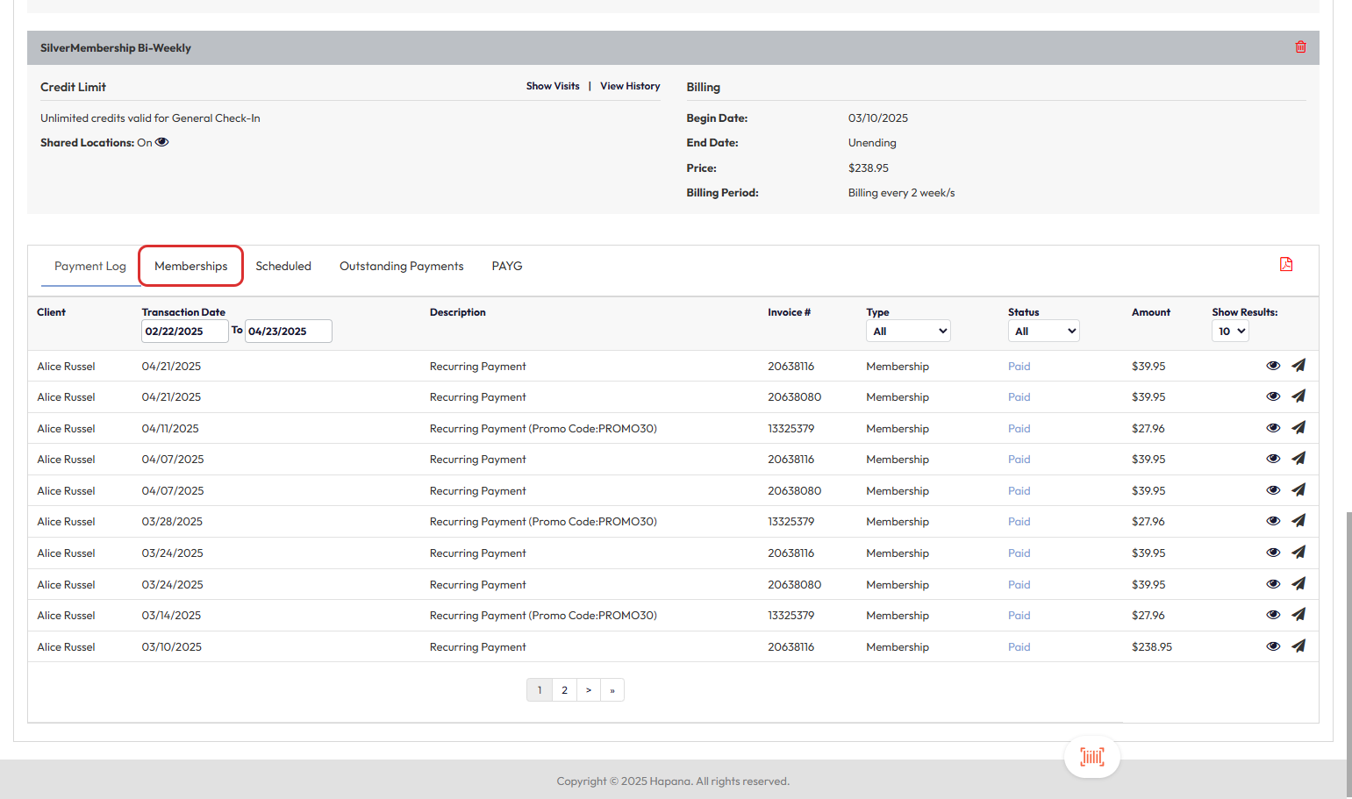1352x799 pixels.
Task: Click the eye icon for the 03/14/2025 payment
Action: (x=1273, y=615)
